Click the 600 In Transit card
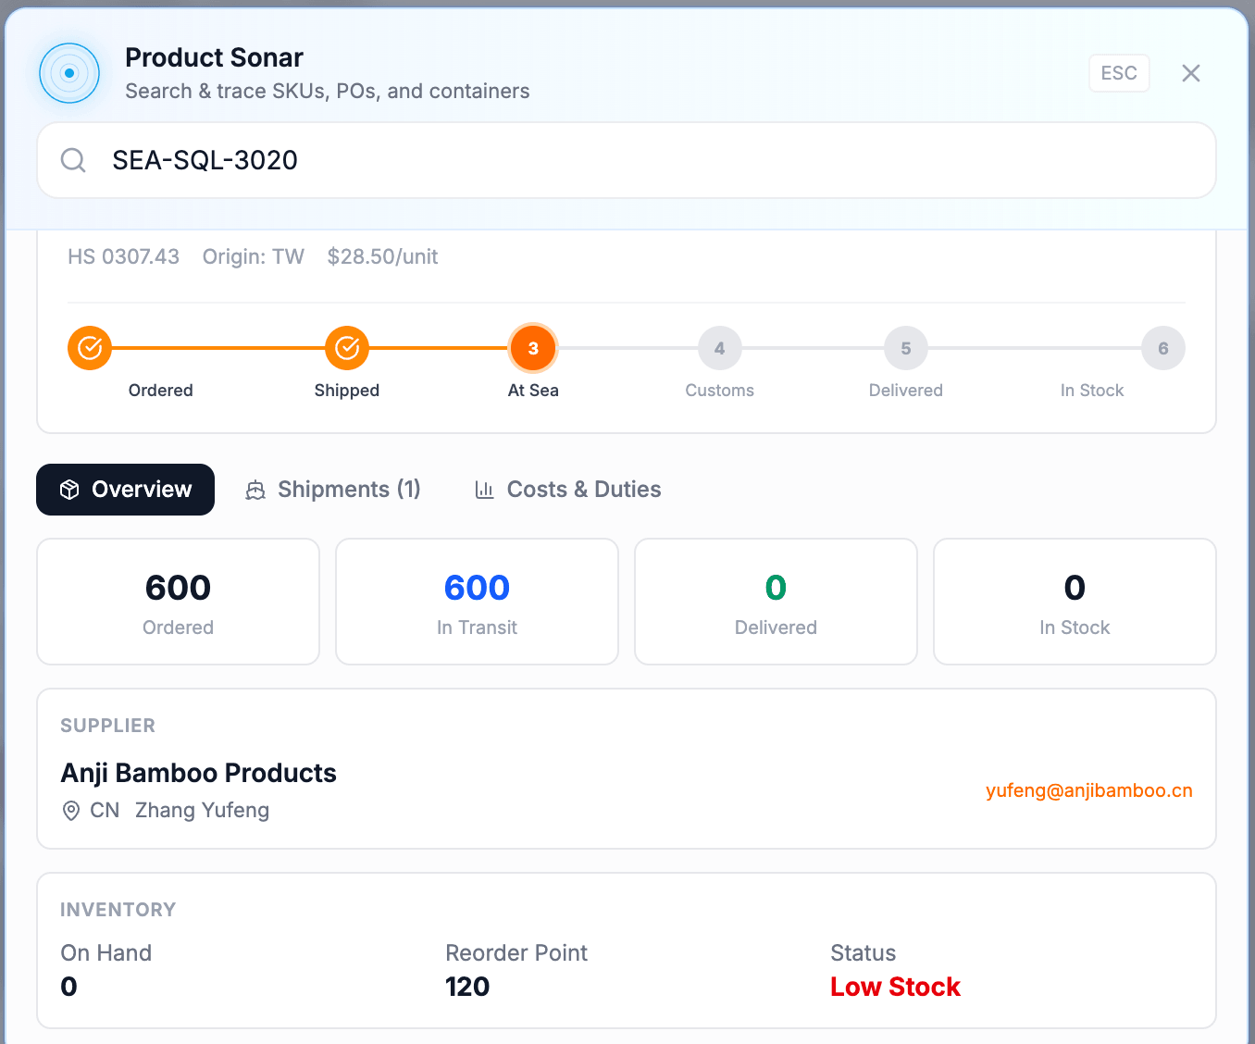1255x1044 pixels. [x=477, y=602]
